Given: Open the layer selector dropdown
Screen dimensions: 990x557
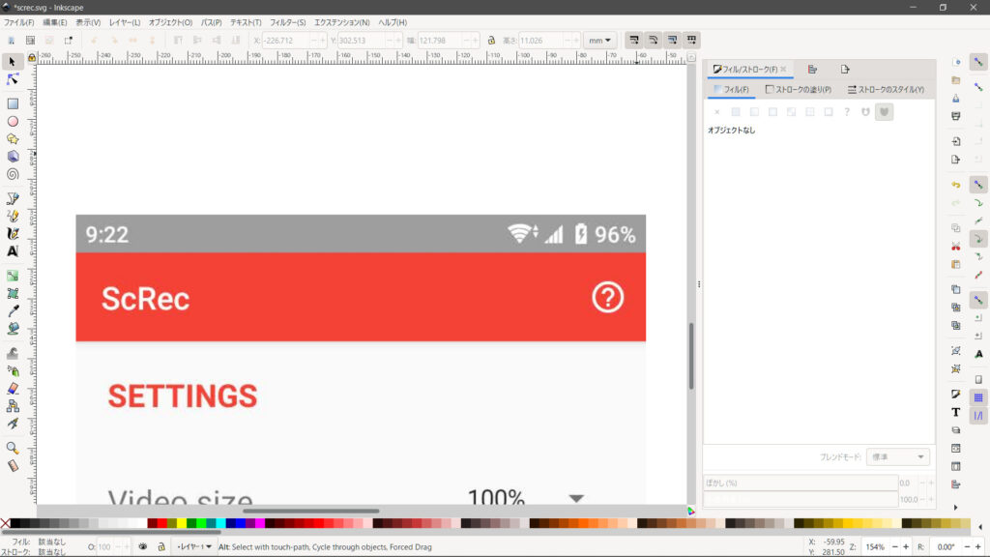Looking at the screenshot, I should pyautogui.click(x=193, y=547).
